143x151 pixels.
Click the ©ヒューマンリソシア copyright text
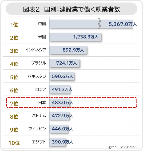tap(122, 147)
